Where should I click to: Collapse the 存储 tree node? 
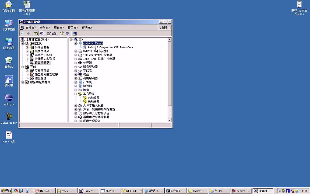(x=23, y=67)
